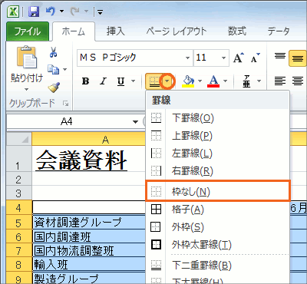
Task: Open the データ tab
Action: click(x=279, y=31)
